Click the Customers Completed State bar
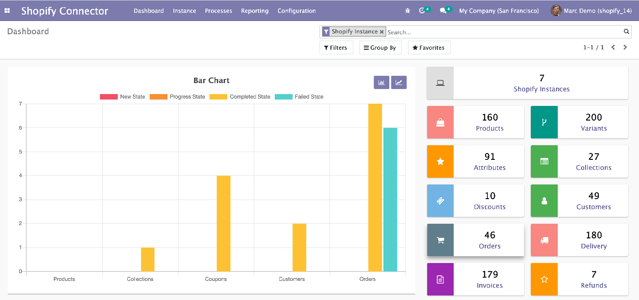Image resolution: width=639 pixels, height=300 pixels. pos(299,247)
